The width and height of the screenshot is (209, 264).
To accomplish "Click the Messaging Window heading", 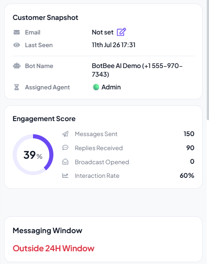I will click(47, 230).
